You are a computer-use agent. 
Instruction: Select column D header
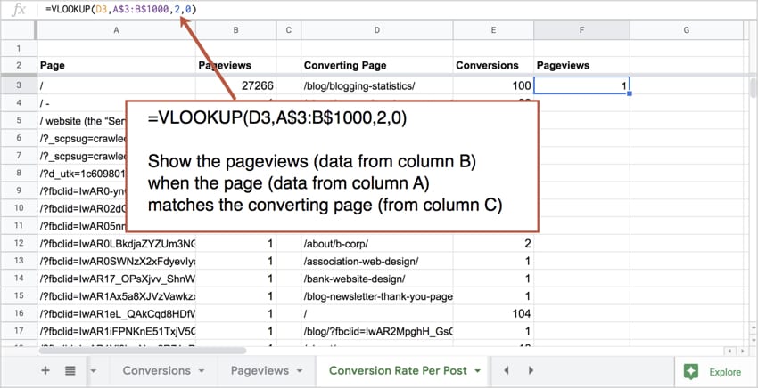click(x=377, y=30)
